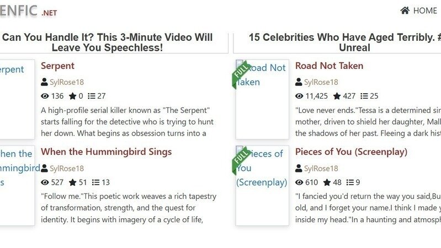Click the star icon for Serpent

(72, 96)
